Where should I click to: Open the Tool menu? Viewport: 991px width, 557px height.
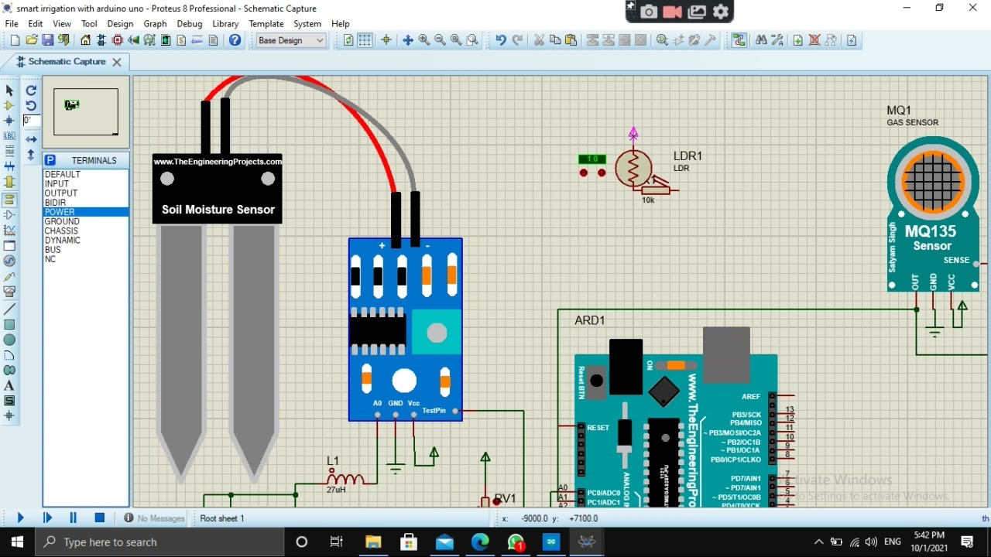[x=90, y=24]
